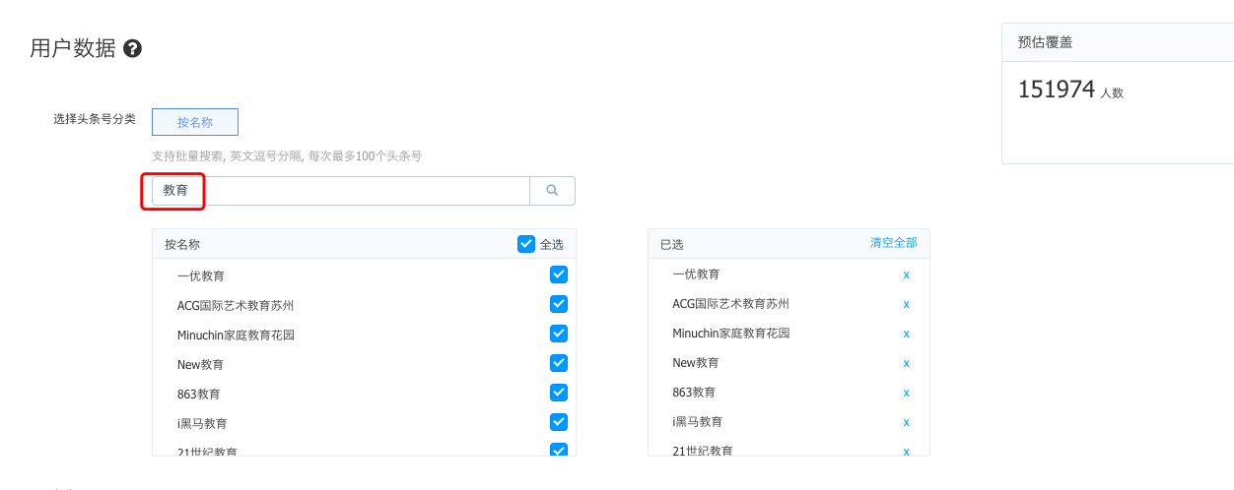Click the search magnifier button

pos(552,191)
